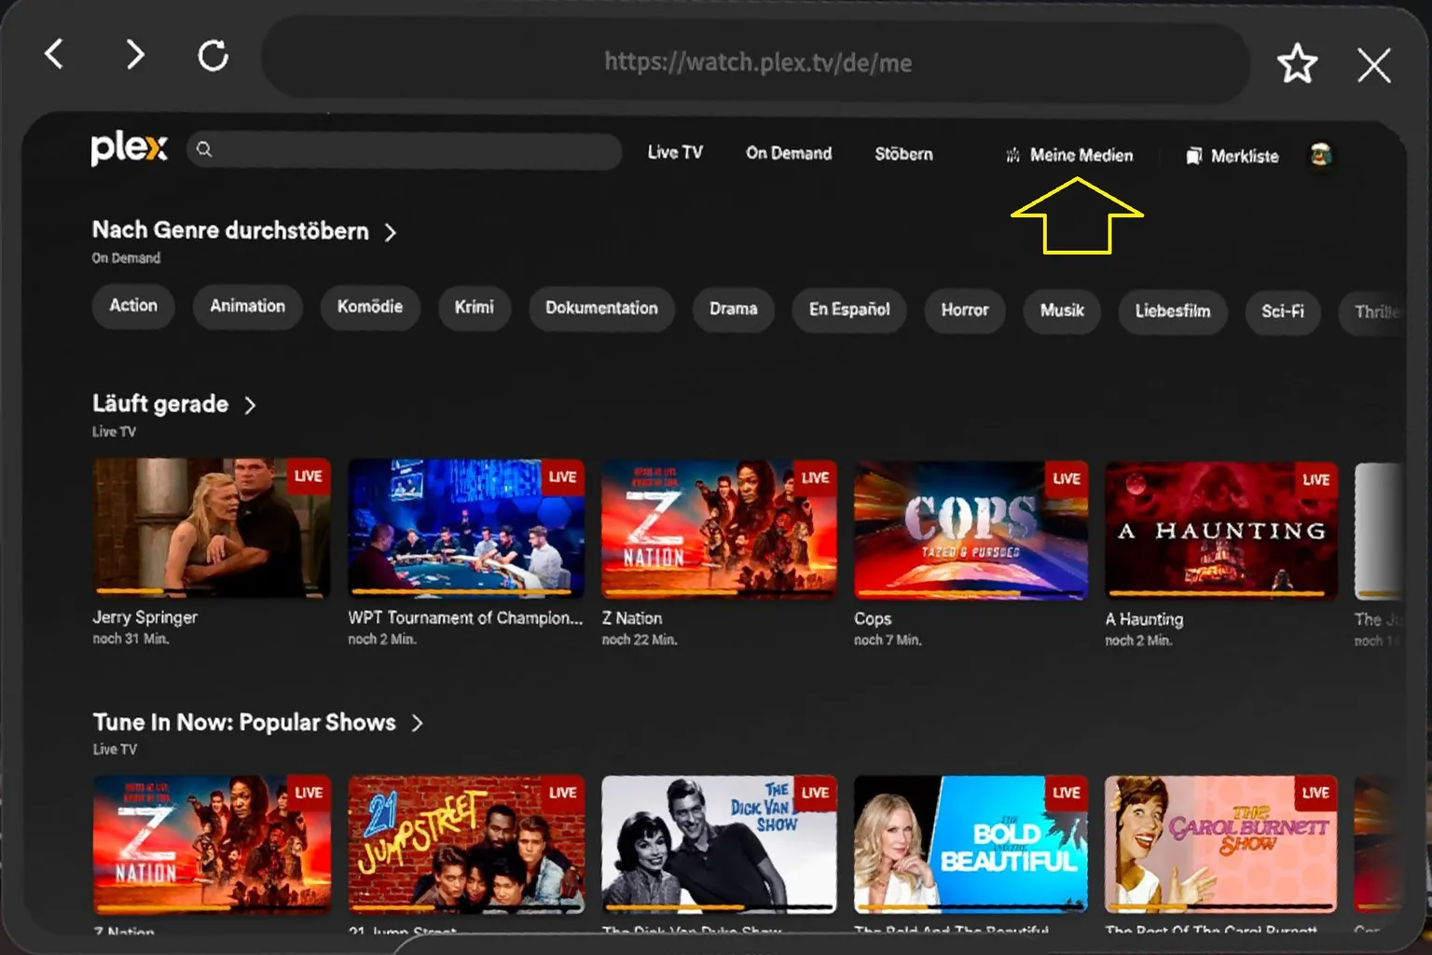Click the Läuft gerade heading
The height and width of the screenshot is (955, 1432).
pos(160,404)
